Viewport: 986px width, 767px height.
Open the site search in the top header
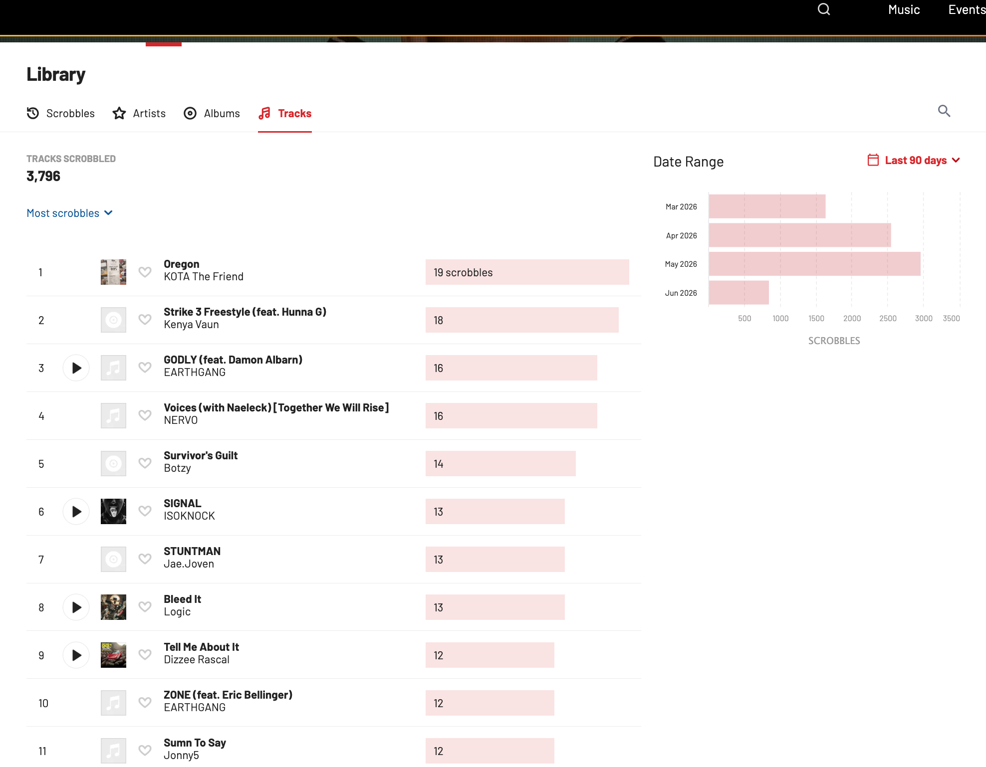point(824,9)
